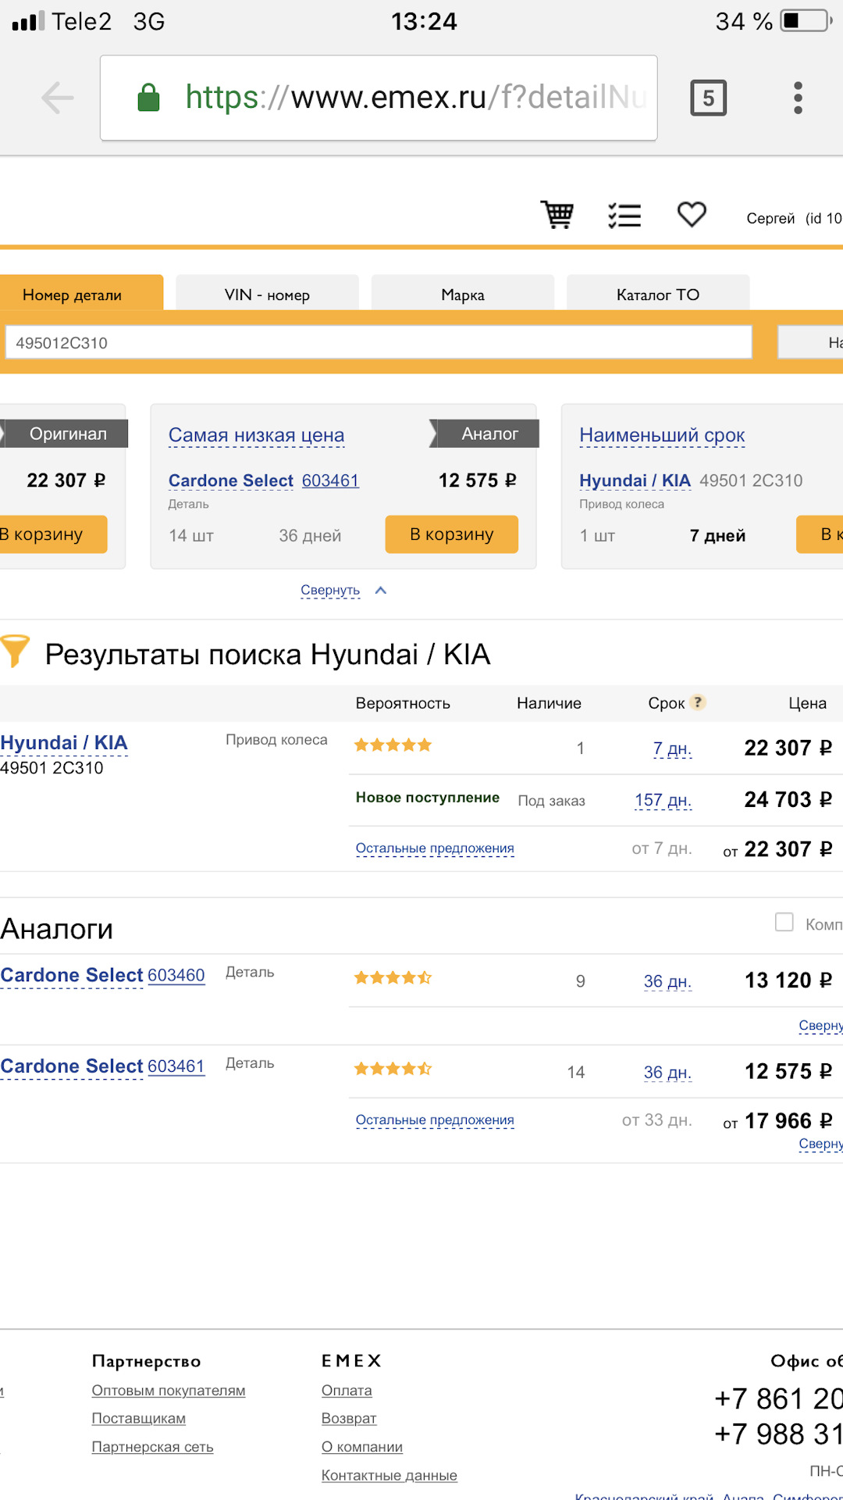Screen dimensions: 843x1500
Task: Collapse offers panel via Свернуть chevron
Action: (381, 591)
